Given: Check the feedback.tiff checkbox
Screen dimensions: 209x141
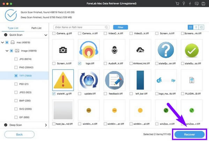Looking at the screenshot, I should pyautogui.click(x=105, y=94).
